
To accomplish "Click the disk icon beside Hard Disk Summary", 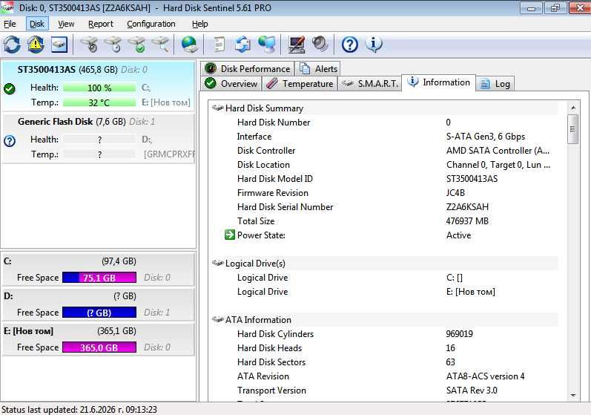I will (x=218, y=108).
